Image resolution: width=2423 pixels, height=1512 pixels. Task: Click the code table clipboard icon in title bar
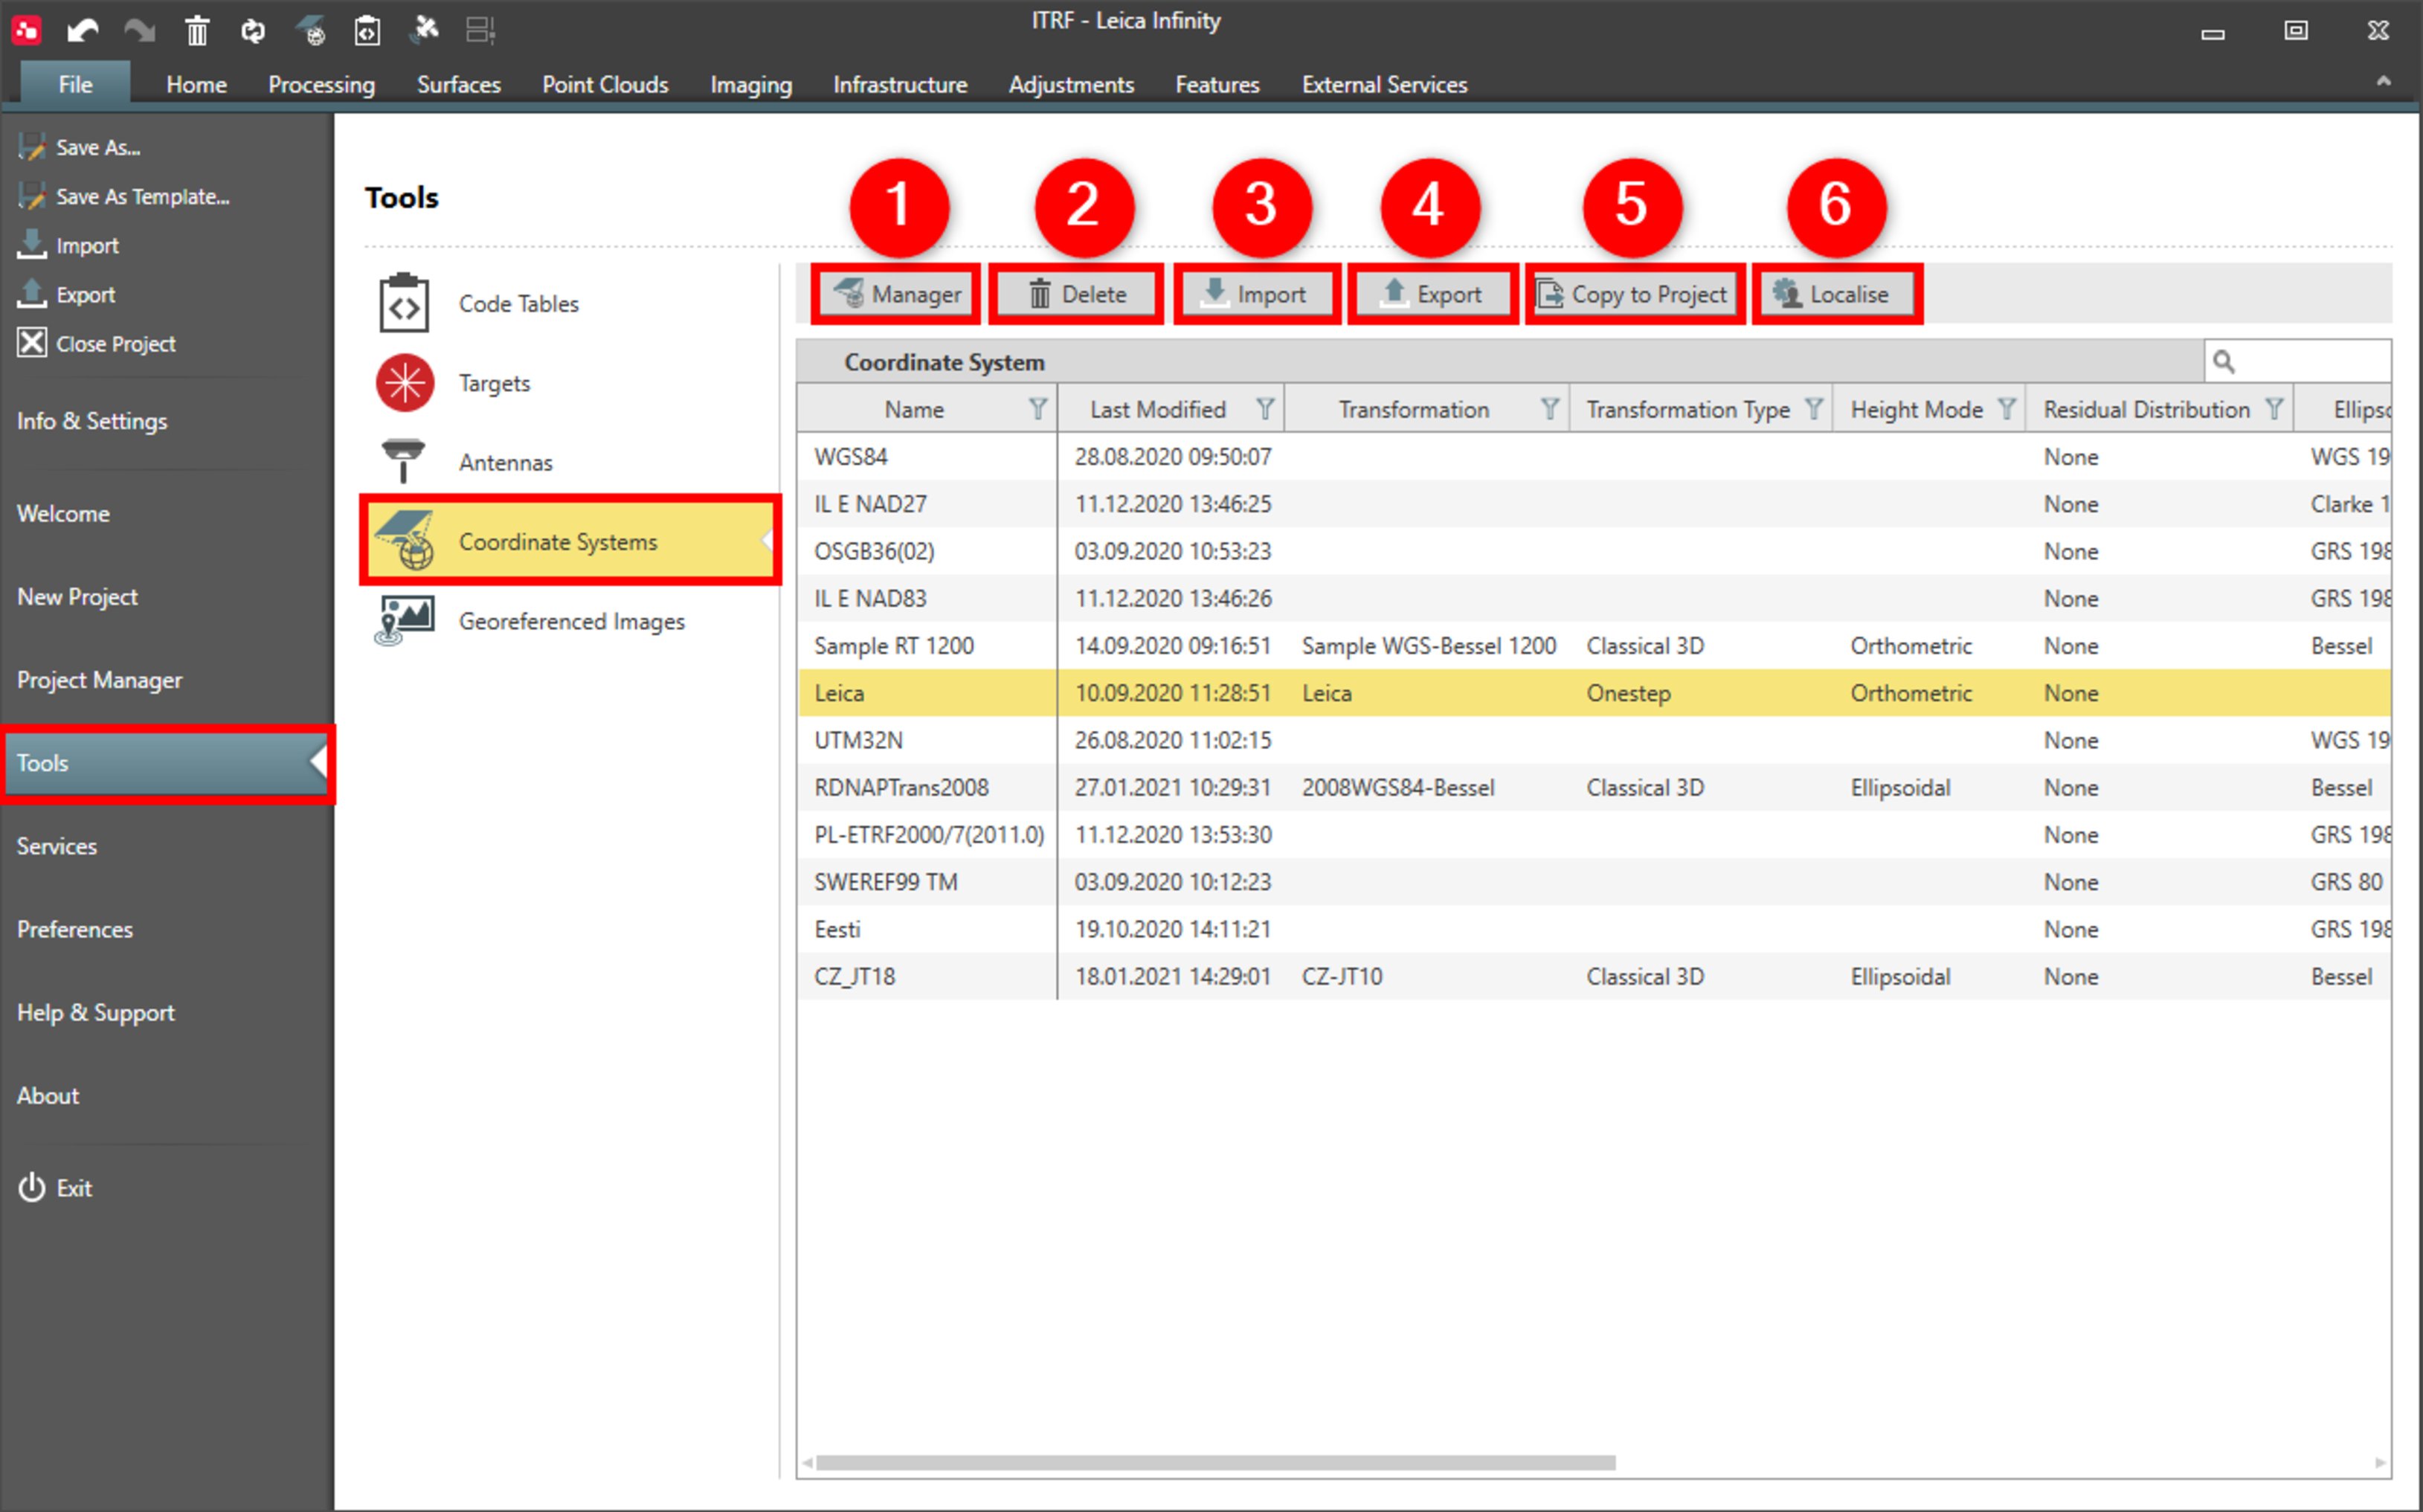tap(367, 31)
